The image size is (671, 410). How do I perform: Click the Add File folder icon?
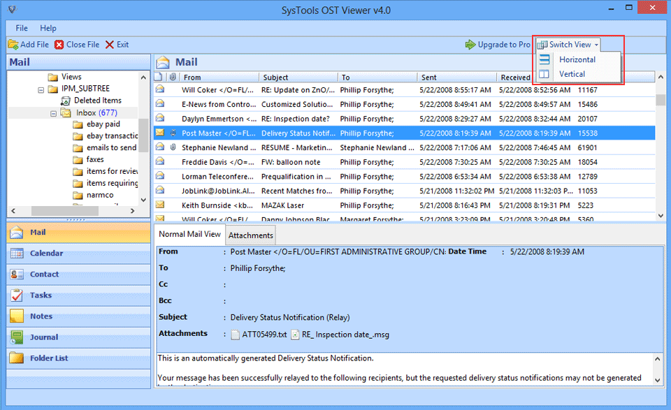pyautogui.click(x=13, y=45)
